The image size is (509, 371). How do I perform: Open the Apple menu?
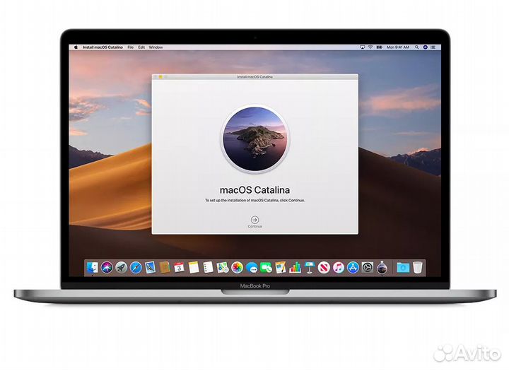(76, 47)
